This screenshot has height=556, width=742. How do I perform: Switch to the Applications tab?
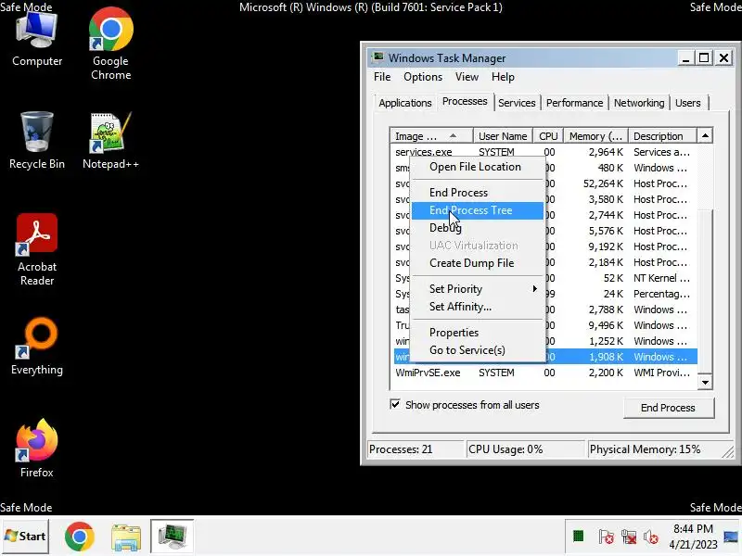coord(405,103)
